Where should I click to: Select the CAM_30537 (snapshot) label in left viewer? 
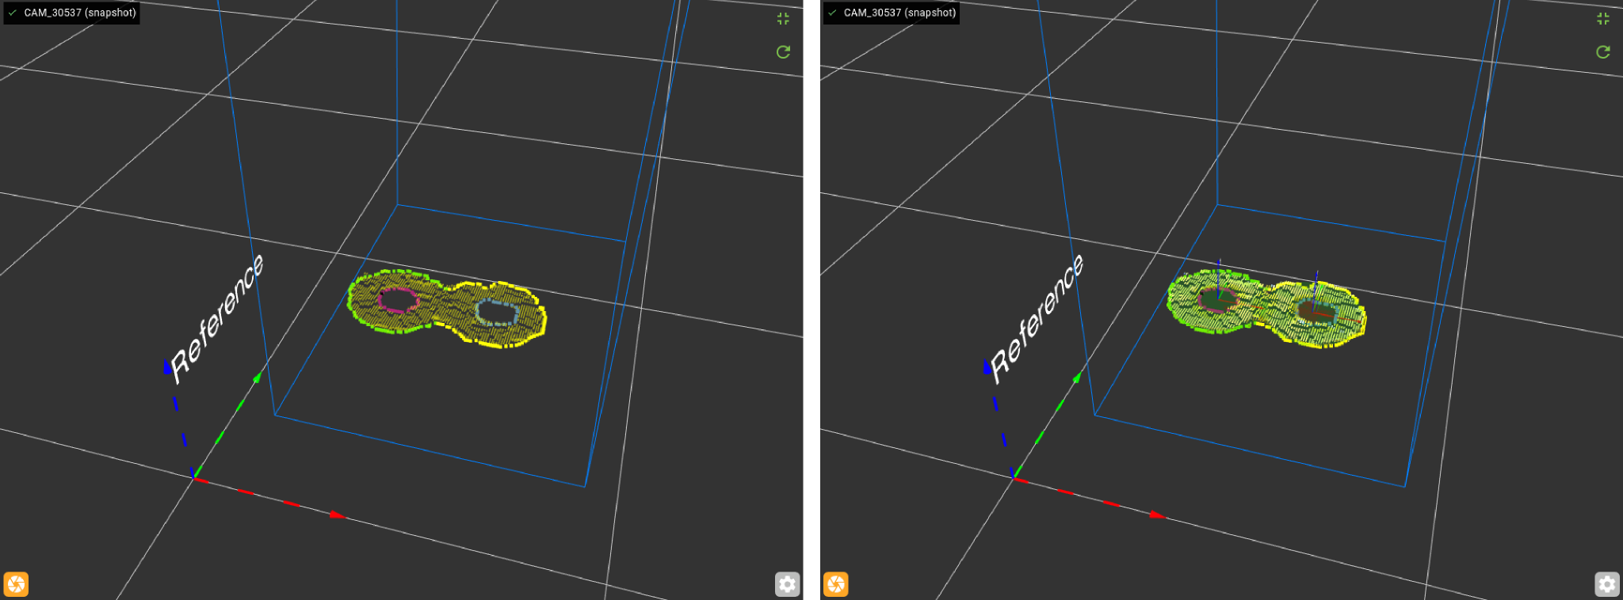[x=80, y=13]
